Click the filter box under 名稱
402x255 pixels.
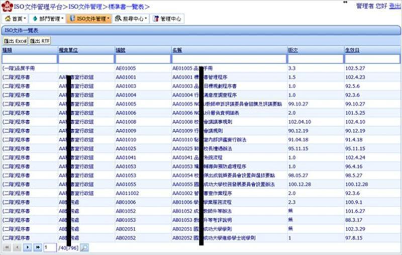(229, 59)
